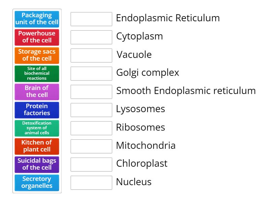The image size is (269, 202).
Task: Select the "Powerhouse of the cell" tile
Action: coord(37,37)
